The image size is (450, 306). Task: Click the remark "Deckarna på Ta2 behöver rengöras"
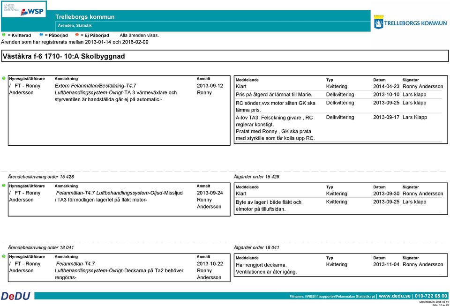119,271
